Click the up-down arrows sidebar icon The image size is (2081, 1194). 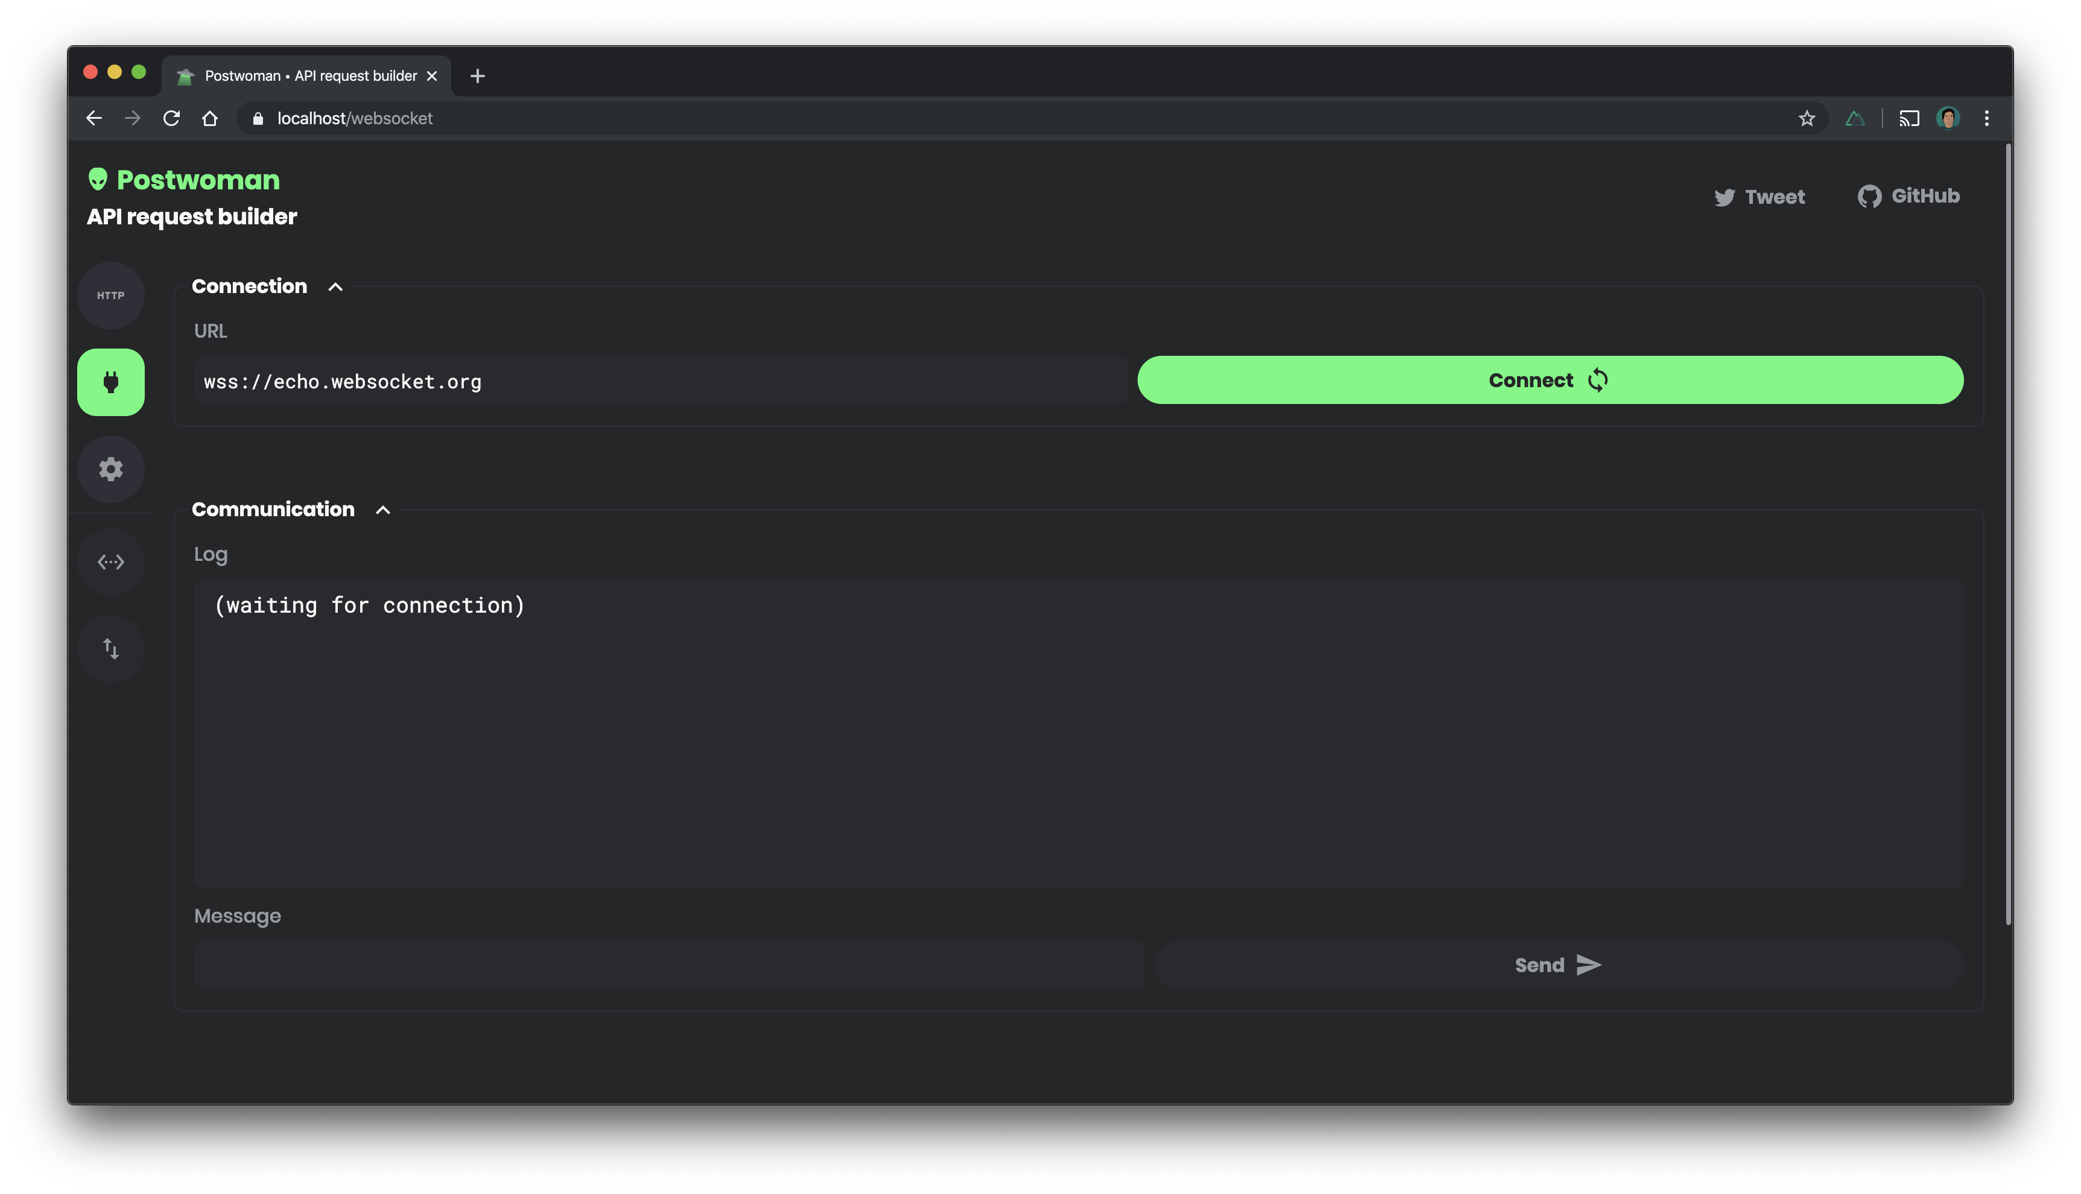[x=111, y=649]
